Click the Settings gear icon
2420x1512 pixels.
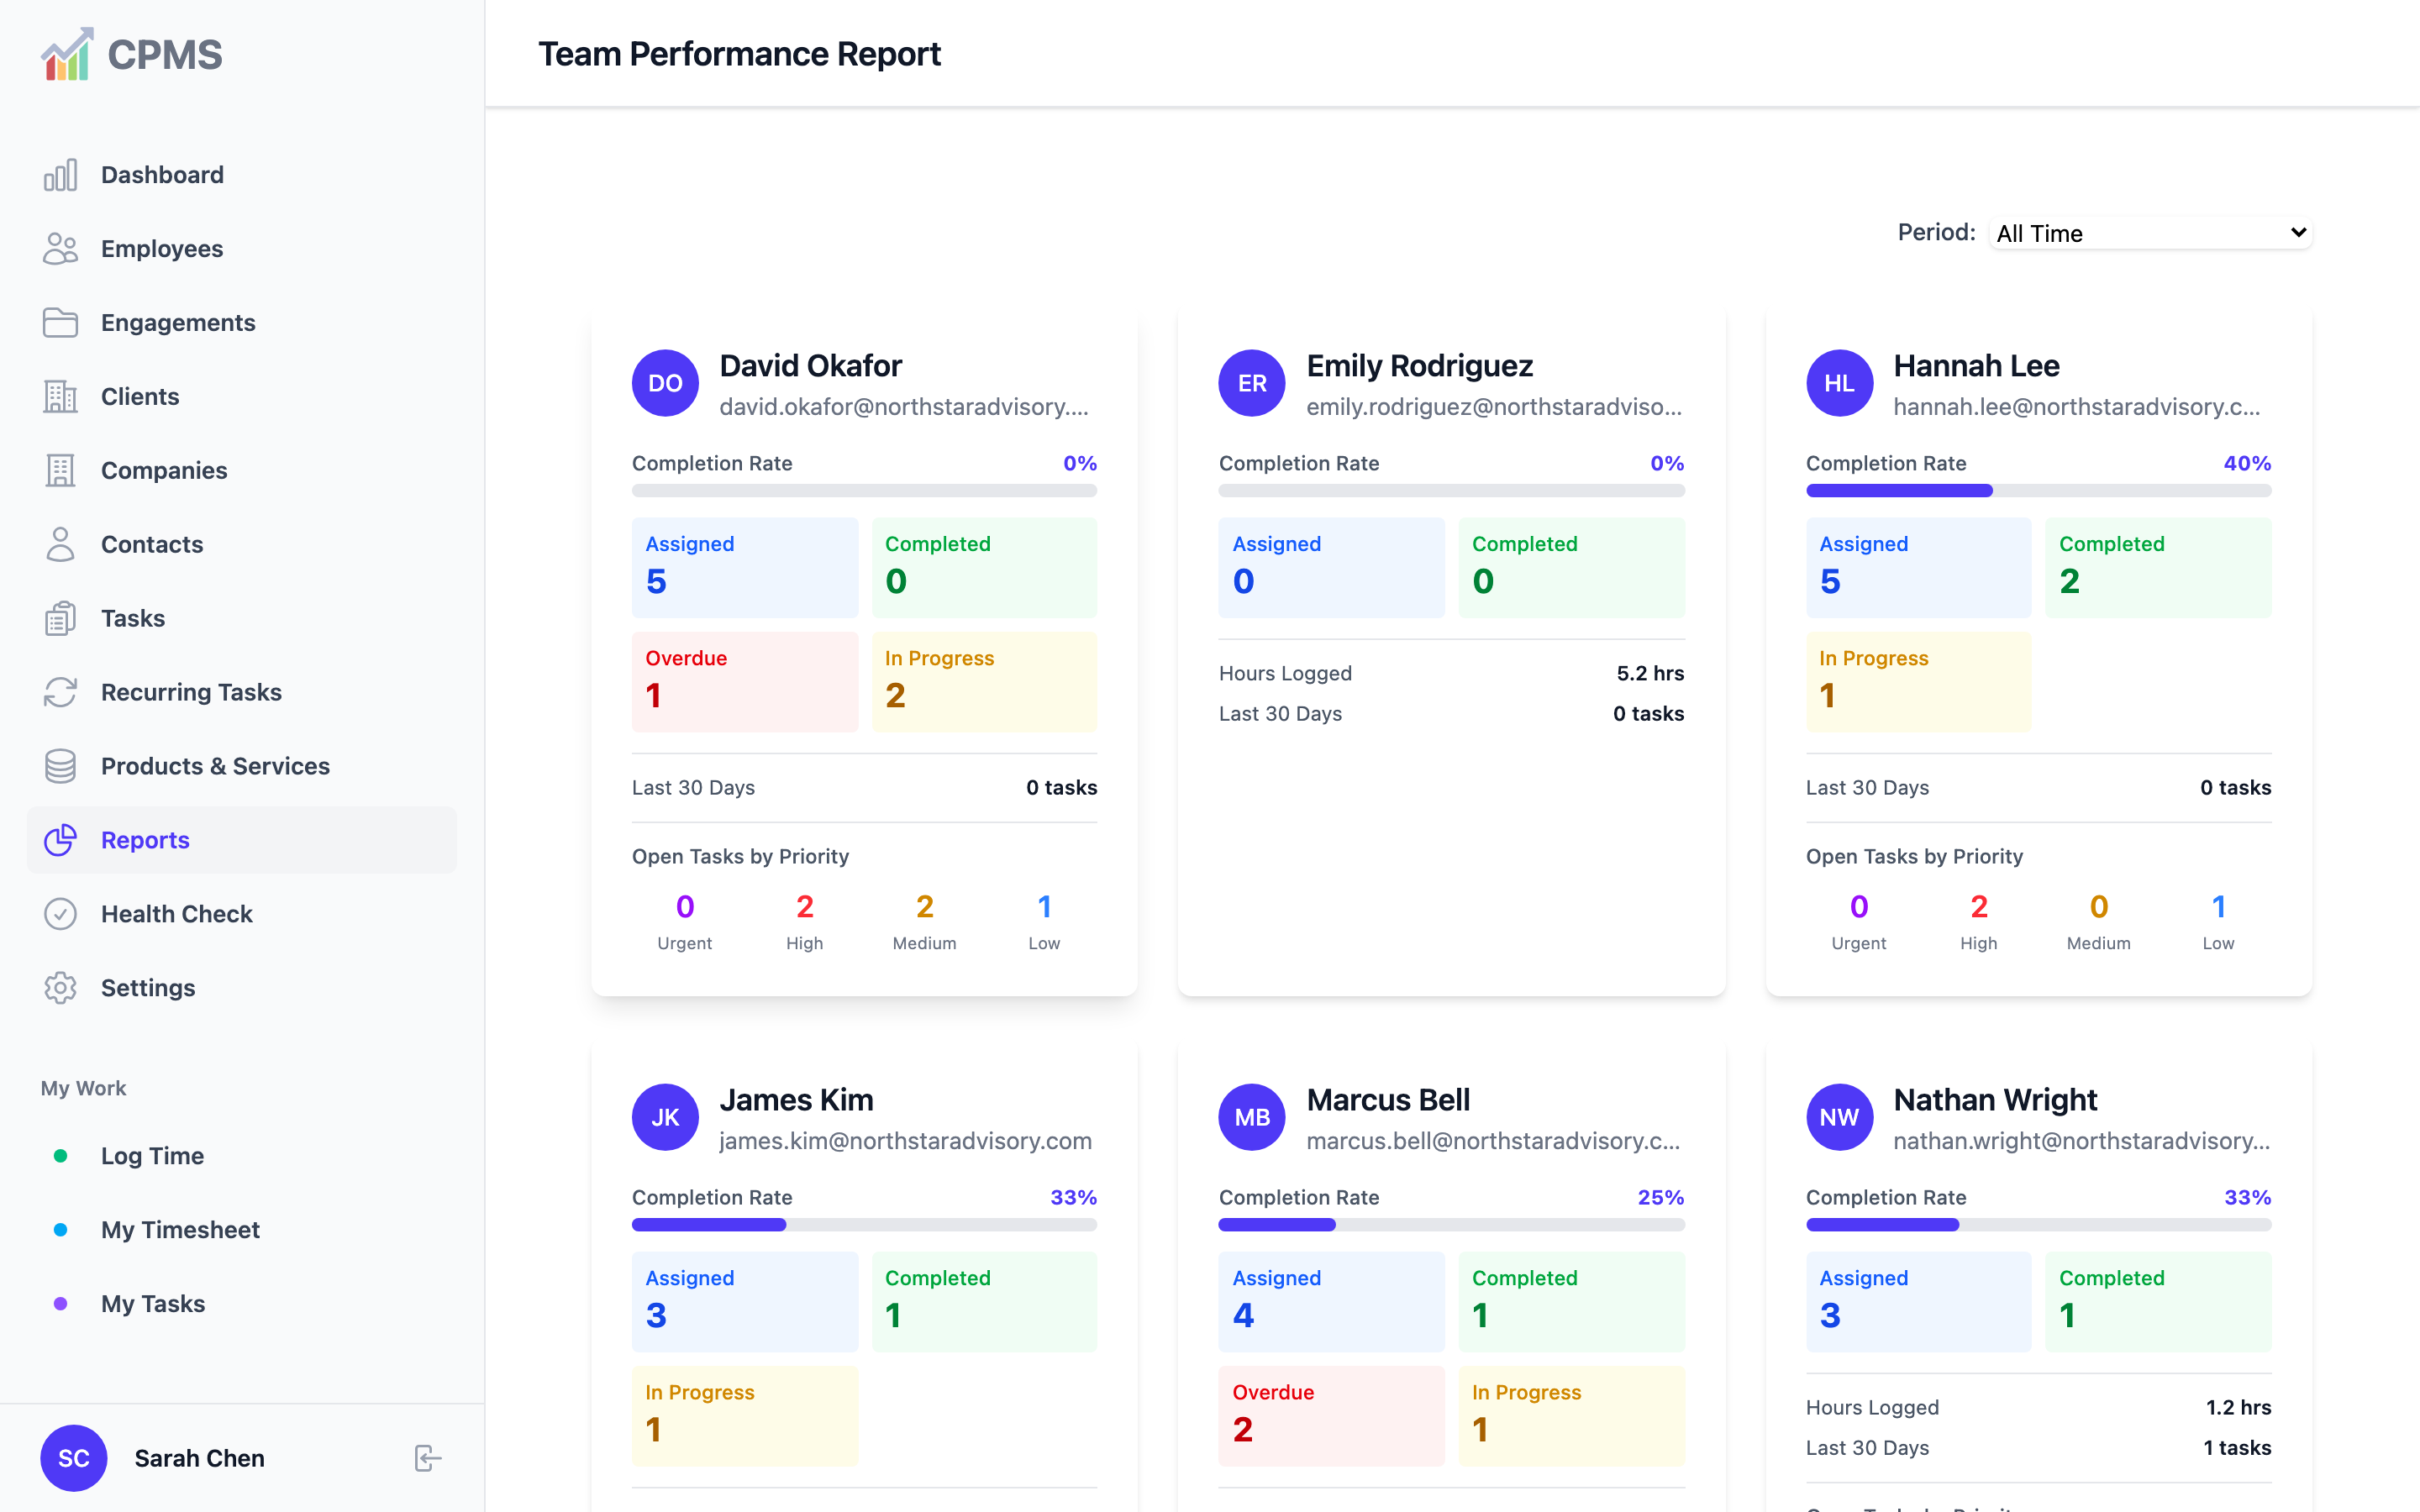pyautogui.click(x=60, y=989)
